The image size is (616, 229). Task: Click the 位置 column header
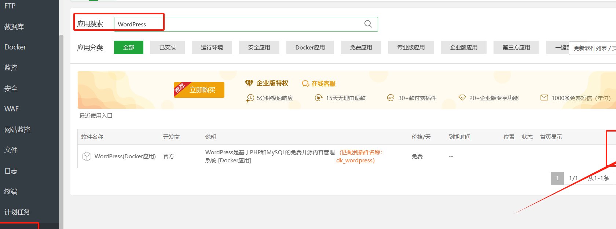click(509, 137)
